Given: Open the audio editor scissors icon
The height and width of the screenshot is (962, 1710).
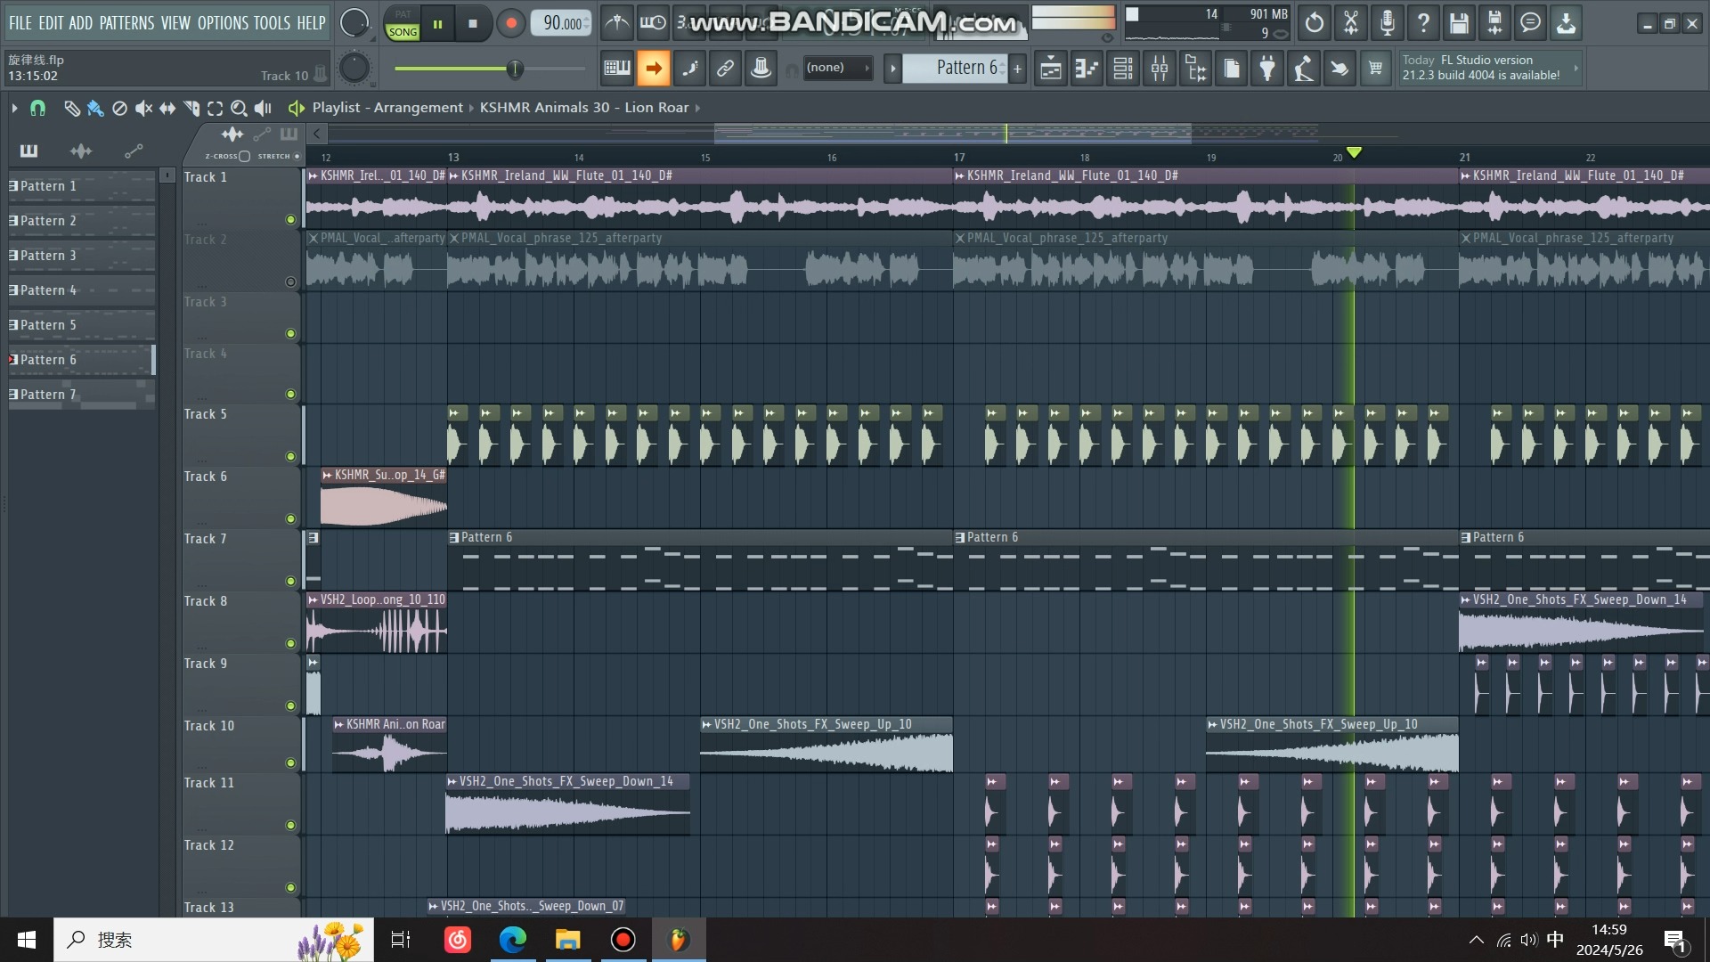Looking at the screenshot, I should [x=1351, y=23].
